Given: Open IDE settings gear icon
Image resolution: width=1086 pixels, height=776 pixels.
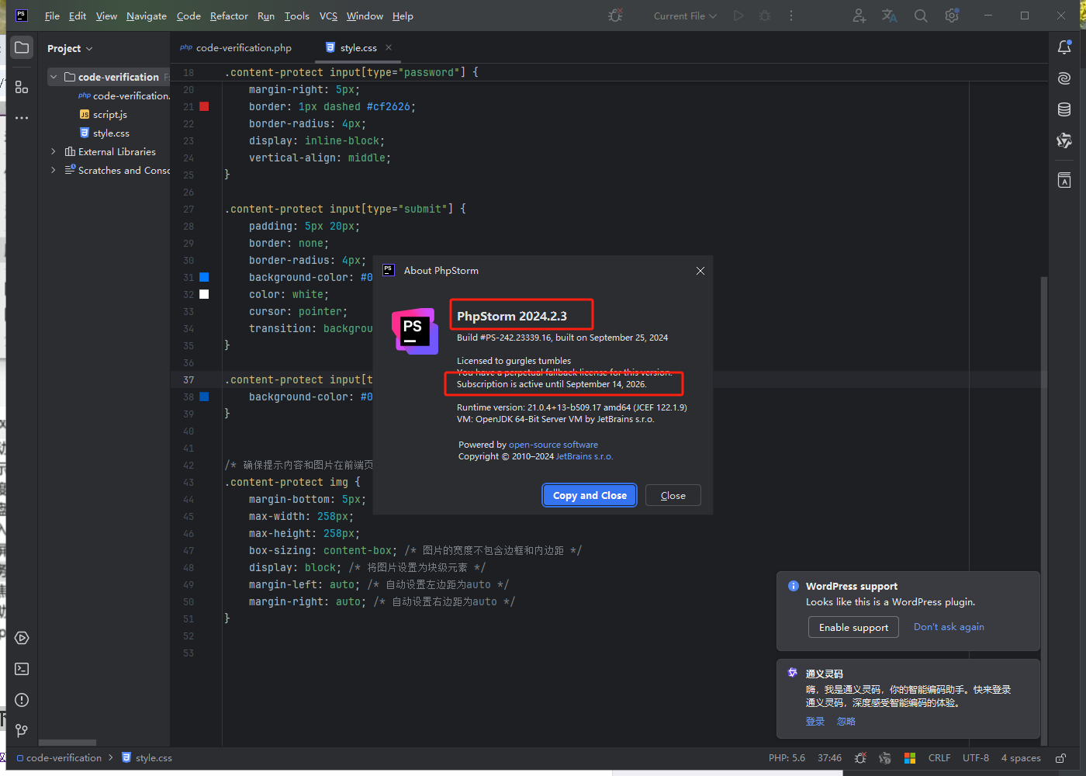Looking at the screenshot, I should coord(952,16).
